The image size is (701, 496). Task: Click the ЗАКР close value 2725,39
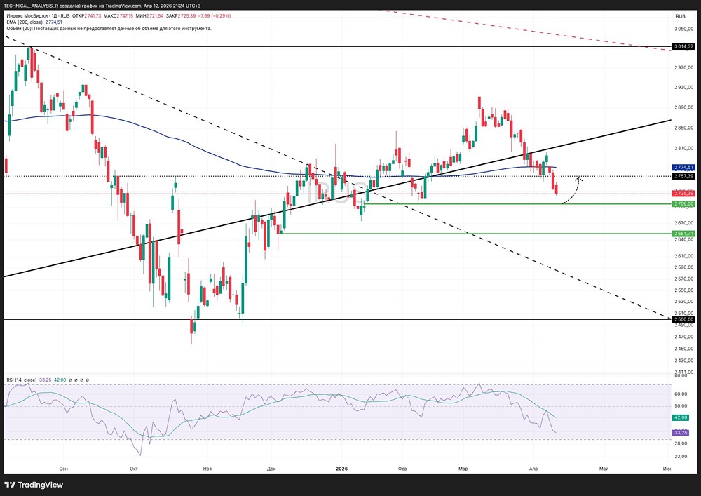pos(187,16)
